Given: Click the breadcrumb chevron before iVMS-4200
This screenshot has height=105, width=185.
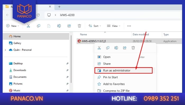Looking at the screenshot, I should pos(55,15).
